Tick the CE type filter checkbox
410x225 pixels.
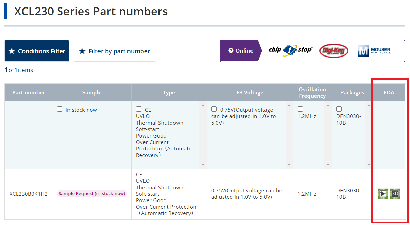tap(139, 109)
